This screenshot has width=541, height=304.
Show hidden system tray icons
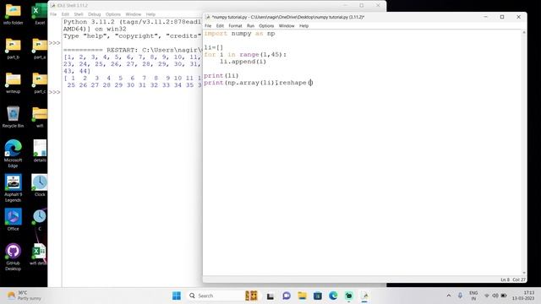click(x=449, y=296)
